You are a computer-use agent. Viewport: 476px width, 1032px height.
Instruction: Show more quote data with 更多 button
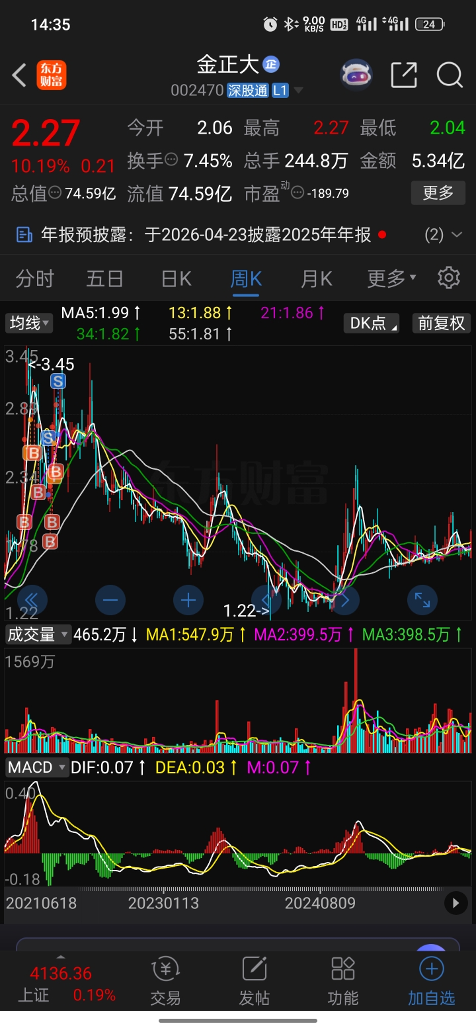click(x=438, y=193)
